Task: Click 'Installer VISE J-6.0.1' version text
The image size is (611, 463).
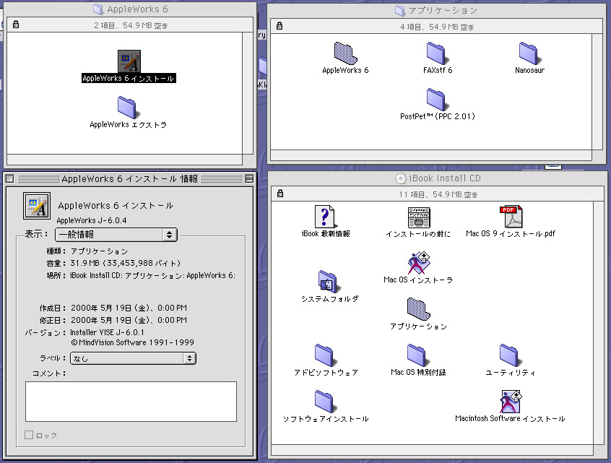Action: (107, 332)
